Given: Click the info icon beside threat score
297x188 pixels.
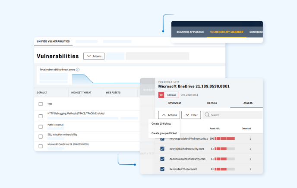Looking at the screenshot, I should coord(78,69).
